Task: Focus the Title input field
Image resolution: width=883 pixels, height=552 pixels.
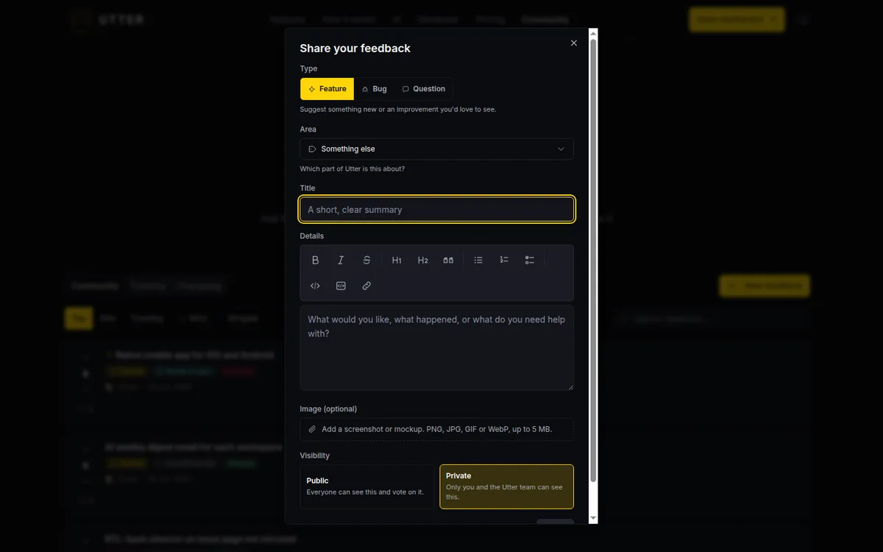Action: point(437,209)
